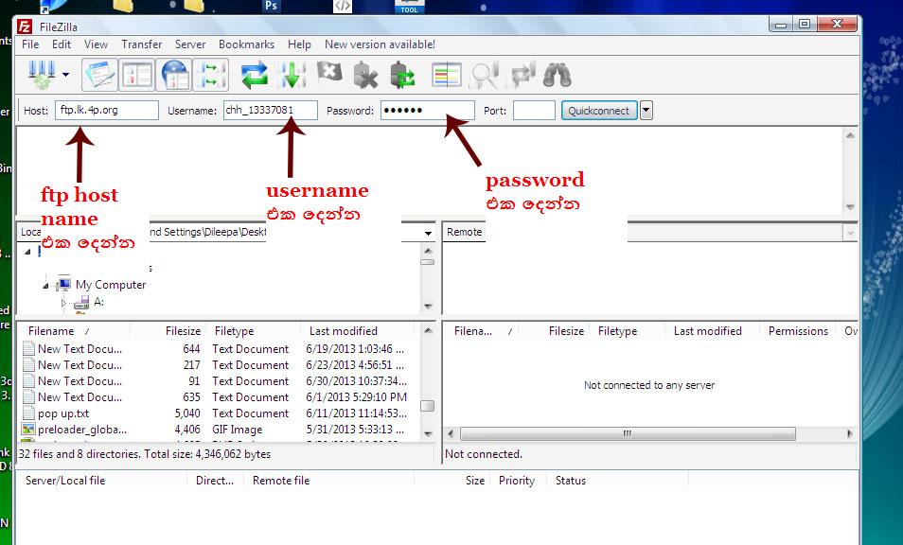Click the FileZilla title bar logo
This screenshot has width=903, height=545.
[x=25, y=26]
